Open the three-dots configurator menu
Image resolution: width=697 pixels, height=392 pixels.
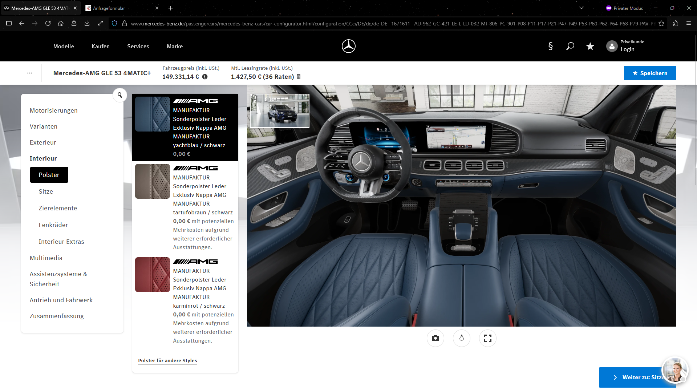tap(30, 73)
